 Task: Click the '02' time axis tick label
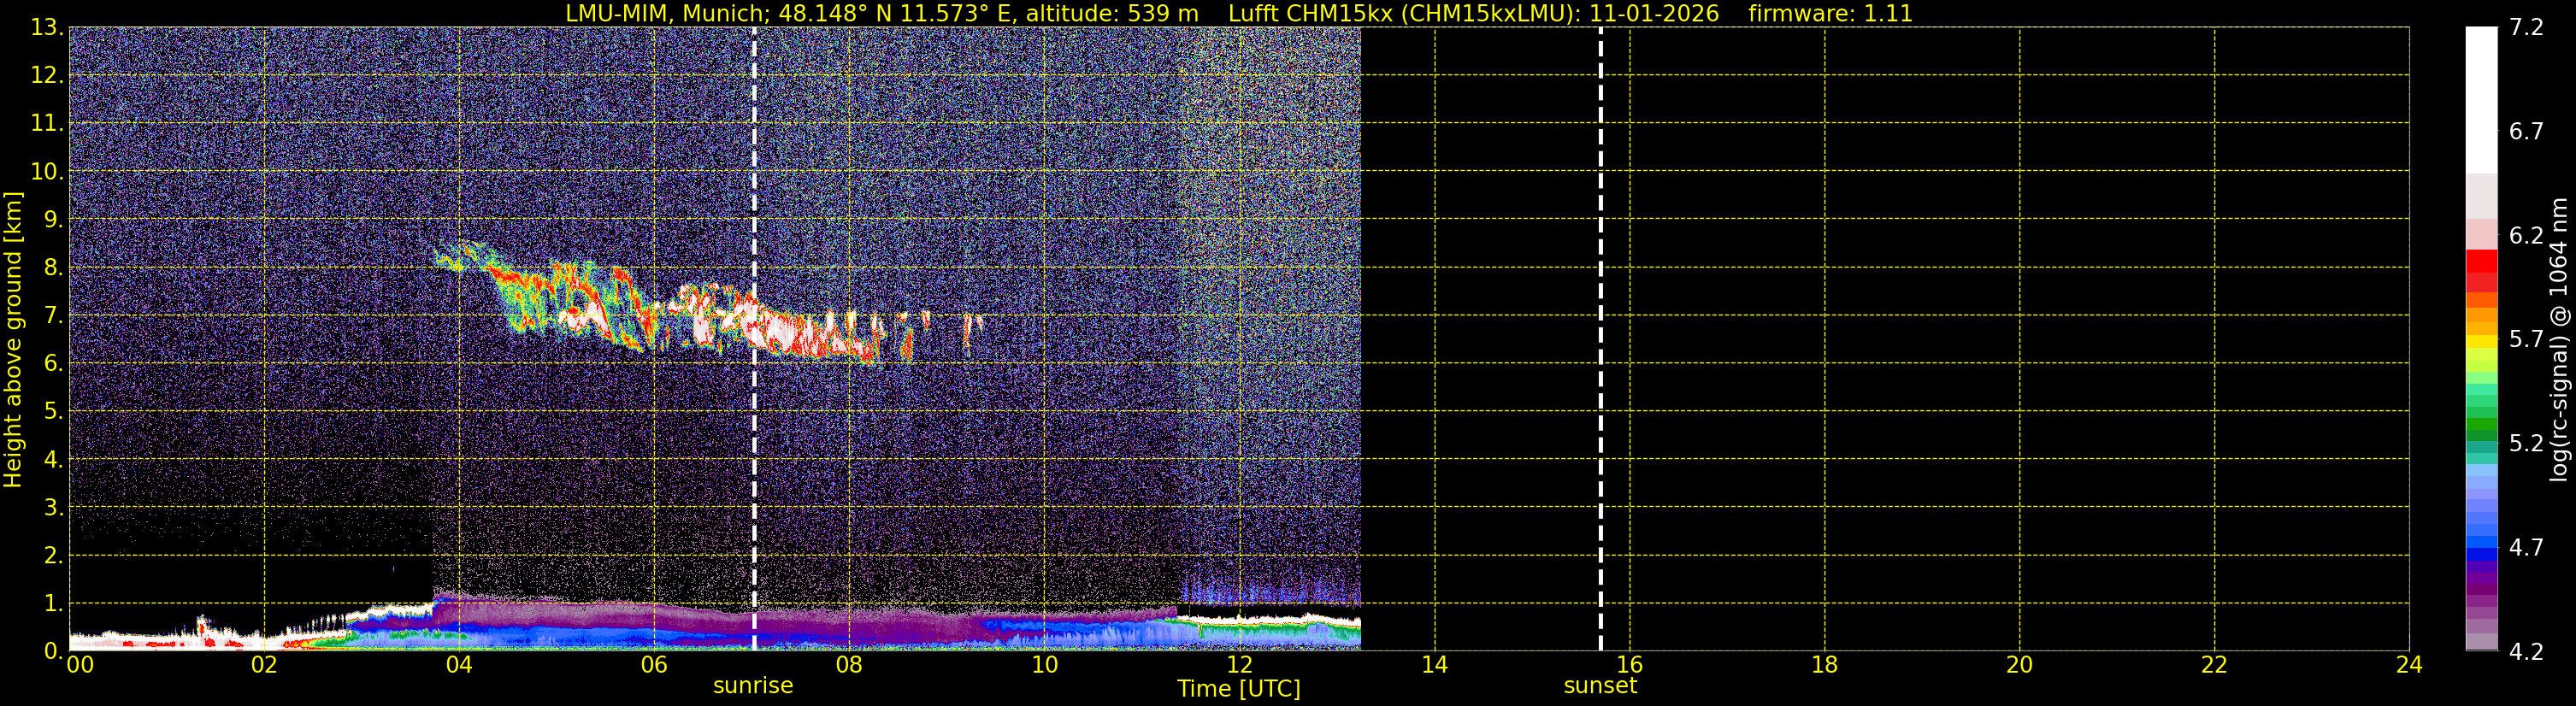click(264, 664)
